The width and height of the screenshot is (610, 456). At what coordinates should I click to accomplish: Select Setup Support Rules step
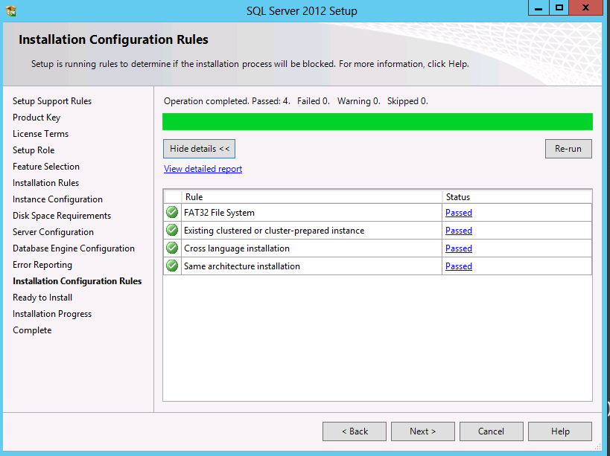click(52, 101)
